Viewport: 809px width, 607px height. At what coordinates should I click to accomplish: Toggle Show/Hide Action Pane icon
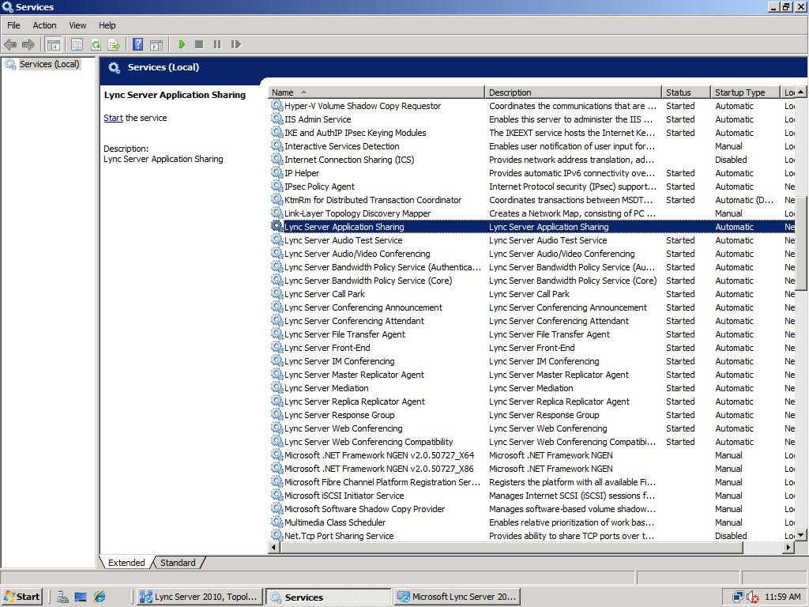(156, 44)
